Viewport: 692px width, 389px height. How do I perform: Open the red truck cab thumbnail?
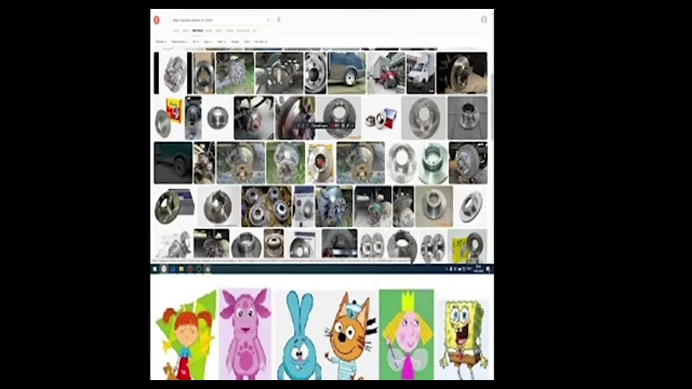[386, 73]
